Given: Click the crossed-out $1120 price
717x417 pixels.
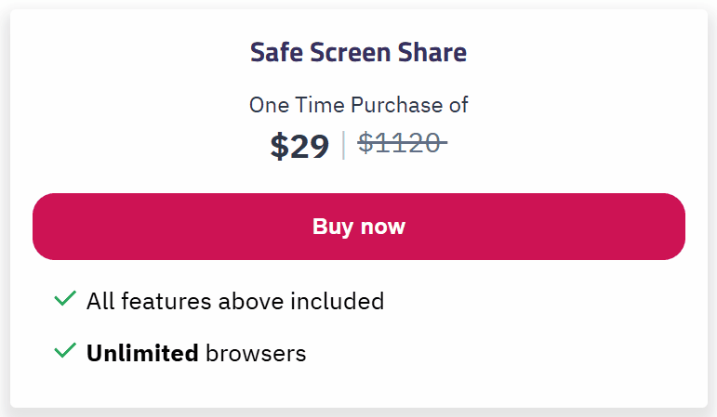Looking at the screenshot, I should click(x=402, y=143).
